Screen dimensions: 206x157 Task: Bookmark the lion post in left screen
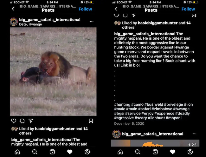click(x=91, y=121)
